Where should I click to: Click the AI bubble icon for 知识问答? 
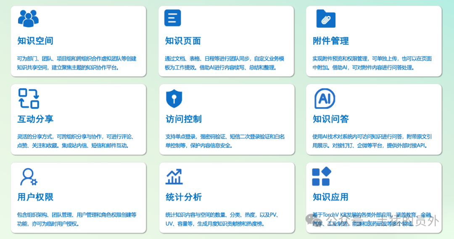[x=325, y=99]
